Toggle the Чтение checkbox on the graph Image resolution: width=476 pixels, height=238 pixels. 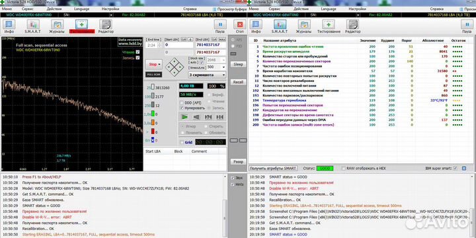click(138, 52)
